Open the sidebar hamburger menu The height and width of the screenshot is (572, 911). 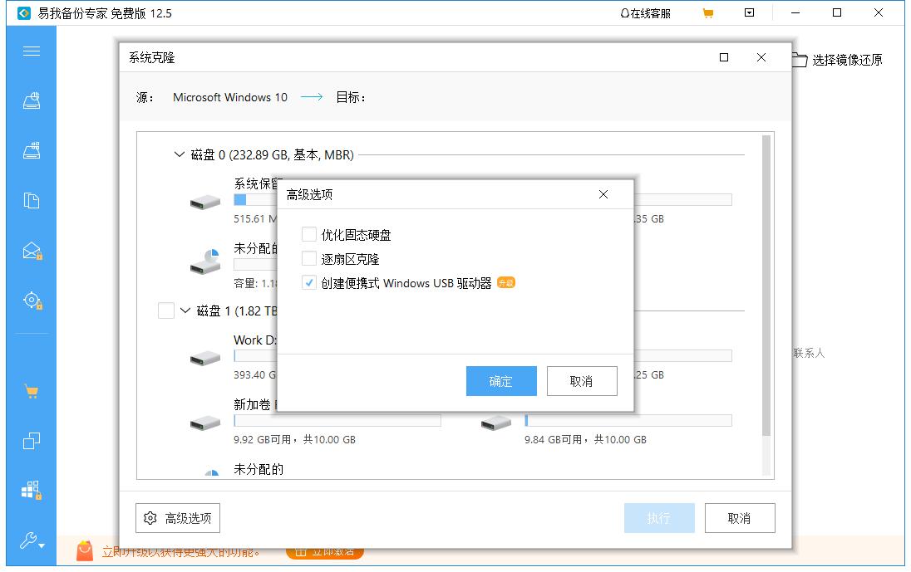coord(32,51)
